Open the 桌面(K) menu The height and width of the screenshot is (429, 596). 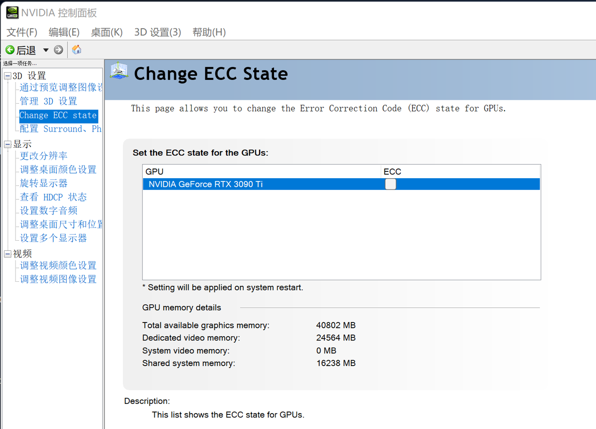(107, 32)
